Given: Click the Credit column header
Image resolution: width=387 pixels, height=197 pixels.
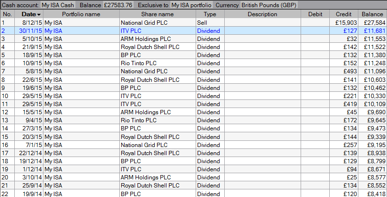Looking at the screenshot, I should point(344,14).
